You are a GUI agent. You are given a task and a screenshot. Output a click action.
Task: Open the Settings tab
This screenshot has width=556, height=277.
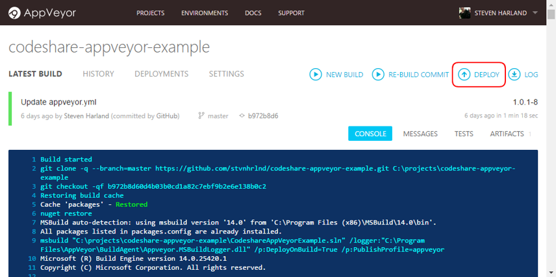coord(226,74)
